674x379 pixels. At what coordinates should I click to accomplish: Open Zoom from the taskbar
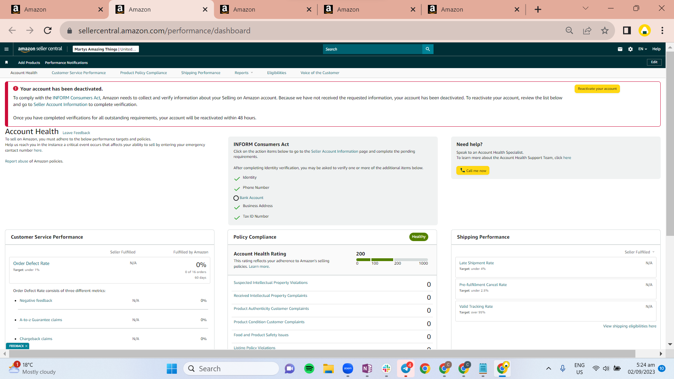click(x=348, y=368)
